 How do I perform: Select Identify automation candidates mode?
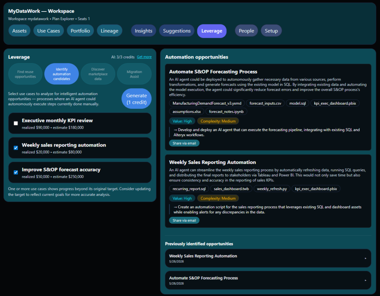(x=62, y=74)
